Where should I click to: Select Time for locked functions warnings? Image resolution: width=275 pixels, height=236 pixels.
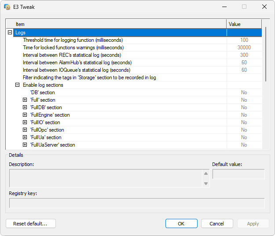[73, 48]
